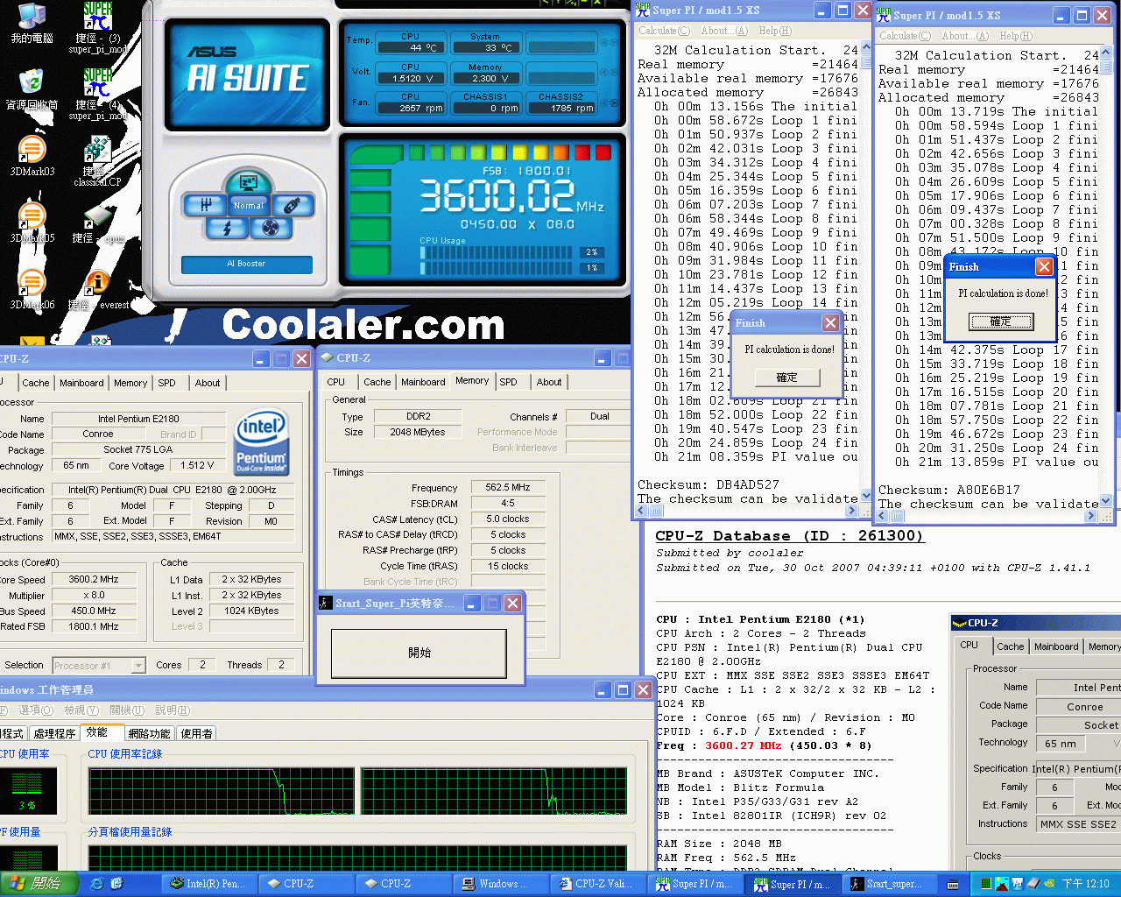This screenshot has height=897, width=1121.
Task: Open the cpuz desktop shortcut
Action: point(98,224)
